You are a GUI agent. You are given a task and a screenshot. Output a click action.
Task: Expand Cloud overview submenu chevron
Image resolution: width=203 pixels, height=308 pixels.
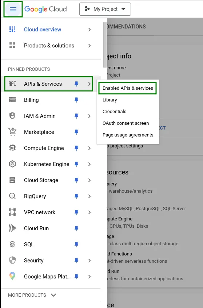coord(89,30)
